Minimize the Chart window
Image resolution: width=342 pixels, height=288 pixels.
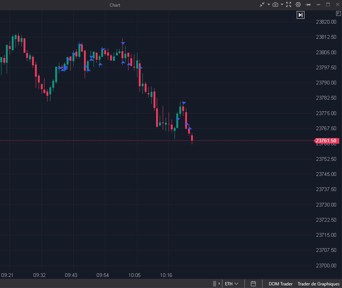pos(318,4)
